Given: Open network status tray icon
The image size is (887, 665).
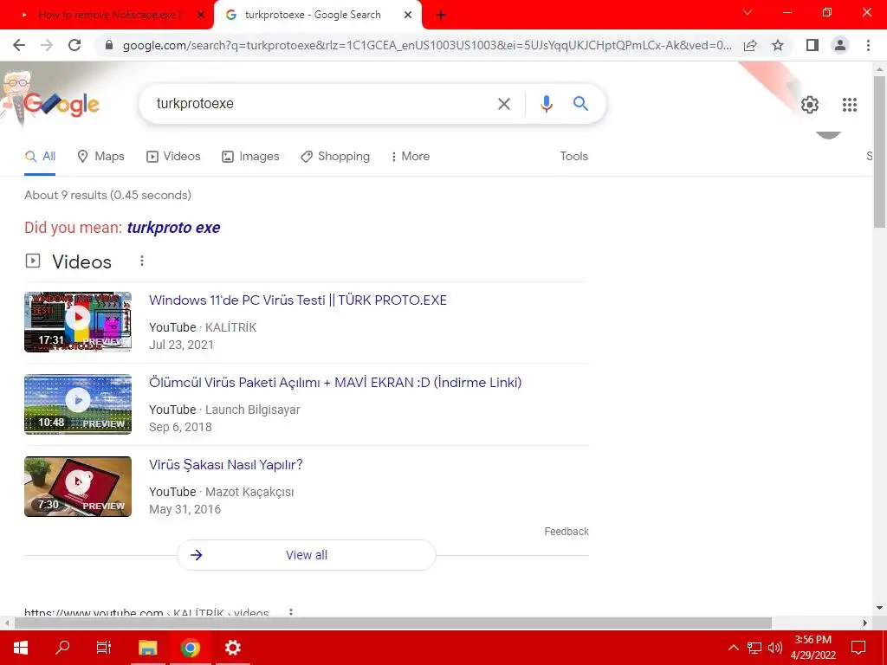Looking at the screenshot, I should [754, 648].
